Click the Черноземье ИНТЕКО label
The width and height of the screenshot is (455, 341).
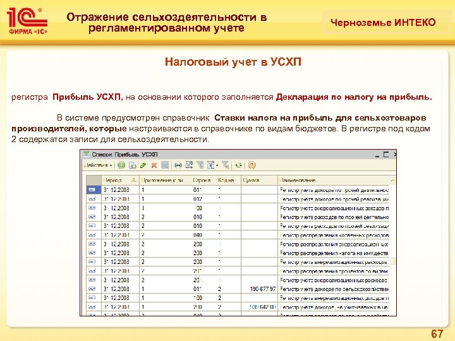pyautogui.click(x=383, y=22)
